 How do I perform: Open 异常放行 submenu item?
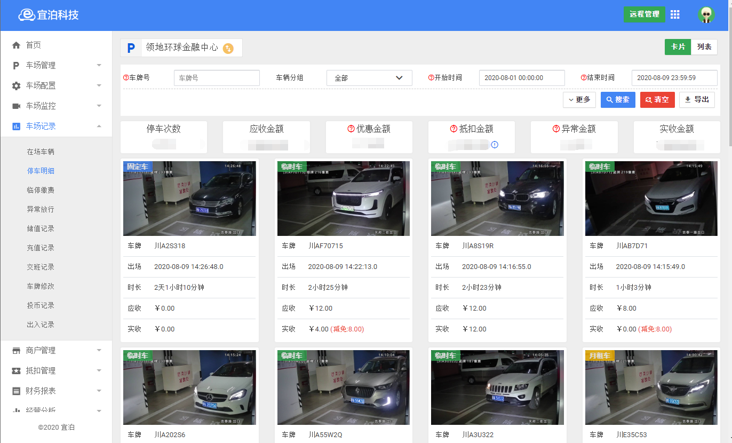point(41,209)
